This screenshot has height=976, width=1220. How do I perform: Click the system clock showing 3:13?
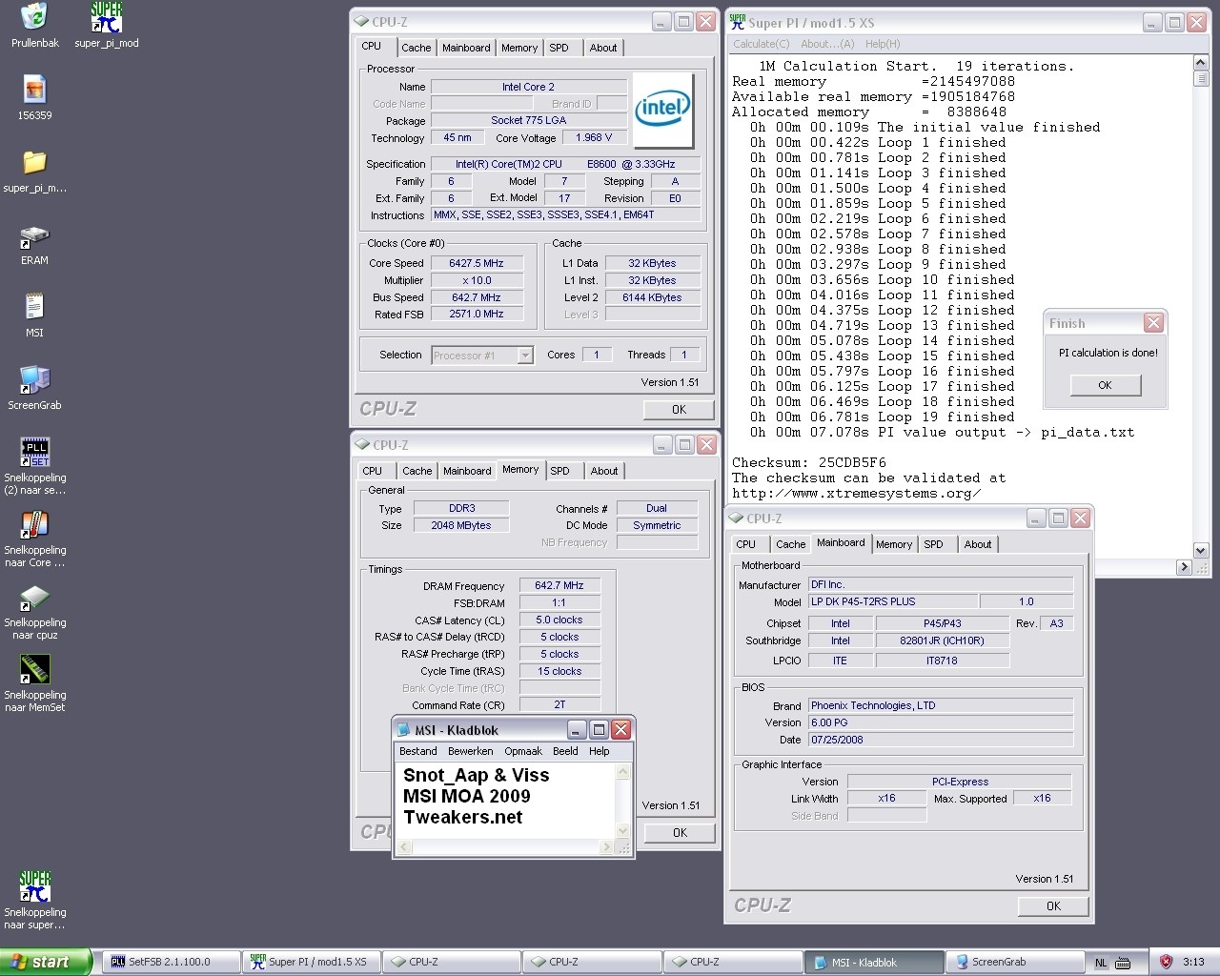[1193, 962]
